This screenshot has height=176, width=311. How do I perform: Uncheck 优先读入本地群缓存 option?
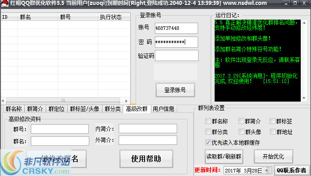pos(208,142)
